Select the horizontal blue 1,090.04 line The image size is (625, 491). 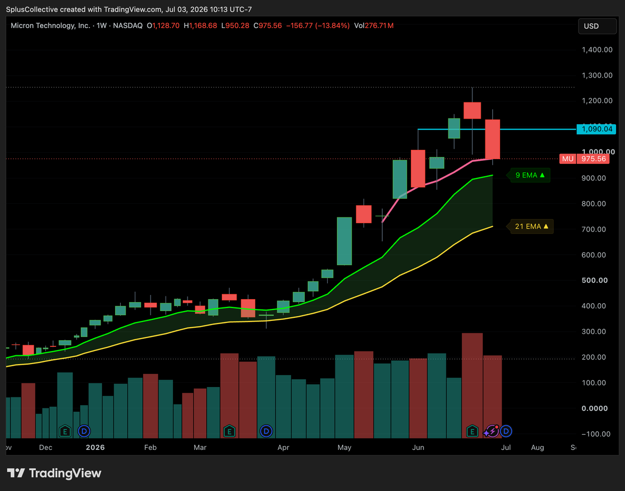click(496, 129)
